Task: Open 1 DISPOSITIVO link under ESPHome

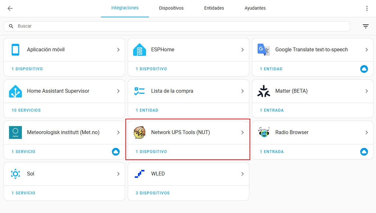Action: (151, 69)
